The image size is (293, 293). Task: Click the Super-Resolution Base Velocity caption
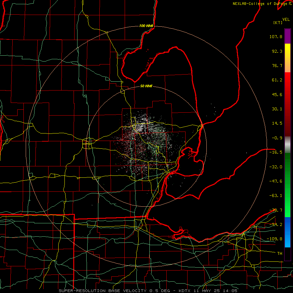(x=148, y=291)
